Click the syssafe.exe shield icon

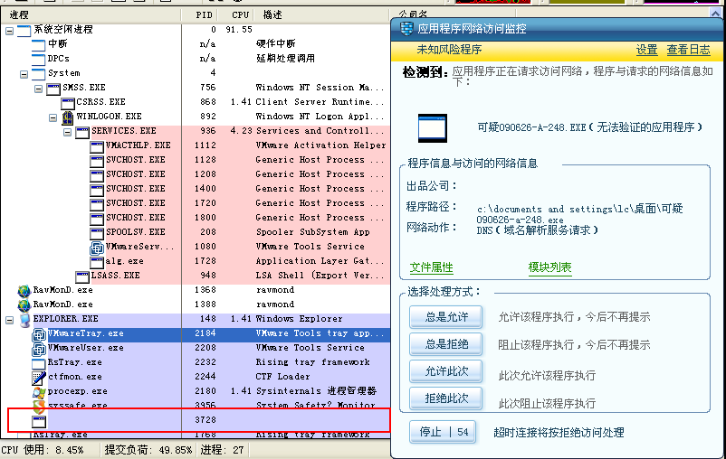pyautogui.click(x=39, y=406)
